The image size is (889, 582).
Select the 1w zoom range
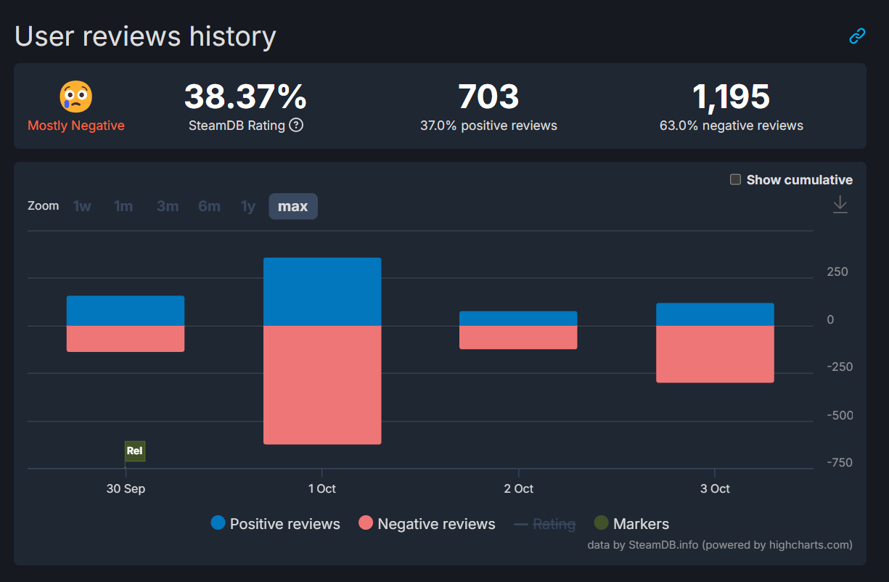point(82,206)
